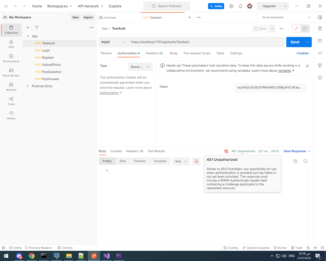Screen dimensions: 326x261
Task: Create new collection with plus icon
Action: (28, 28)
